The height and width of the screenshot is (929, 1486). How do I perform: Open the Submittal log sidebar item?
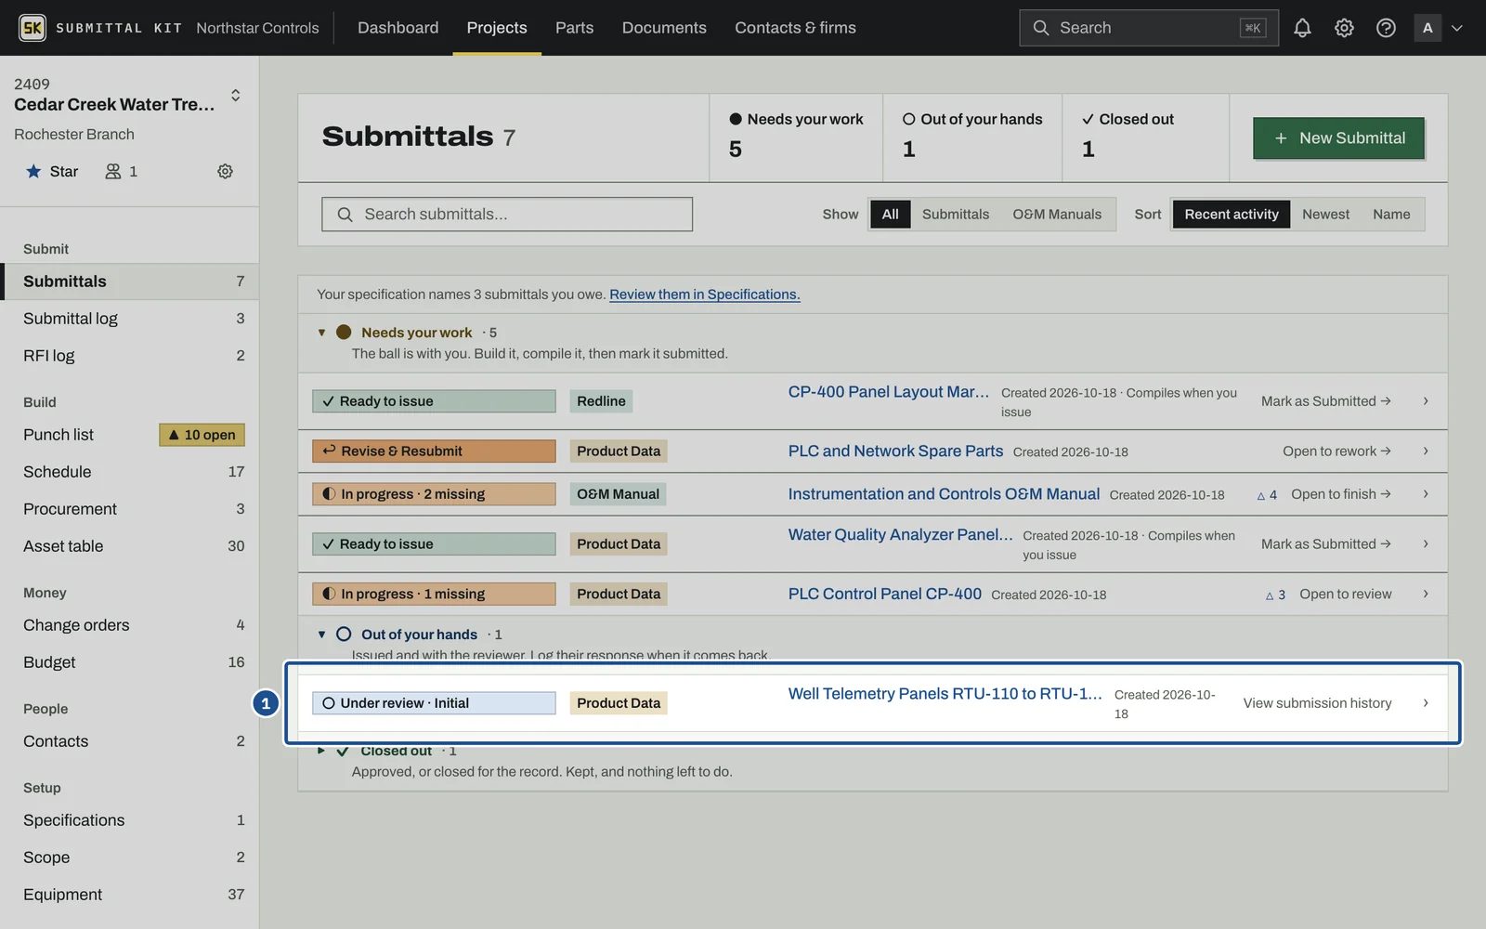(130, 319)
